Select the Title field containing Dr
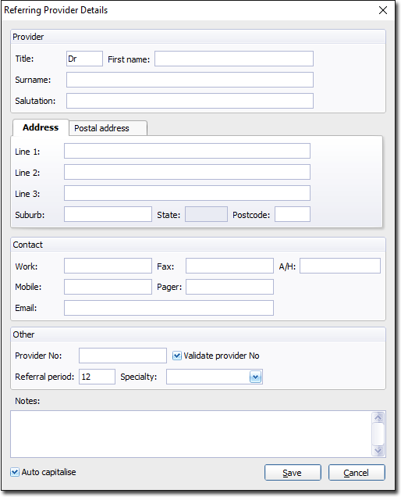This screenshot has width=401, height=497. click(x=84, y=59)
